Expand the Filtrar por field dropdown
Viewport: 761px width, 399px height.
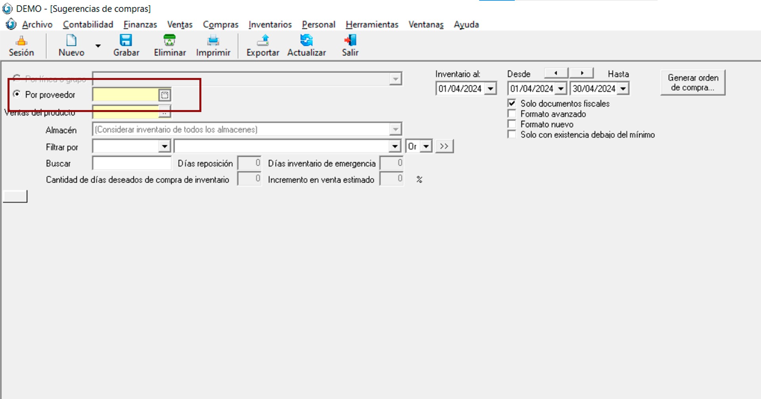point(164,147)
